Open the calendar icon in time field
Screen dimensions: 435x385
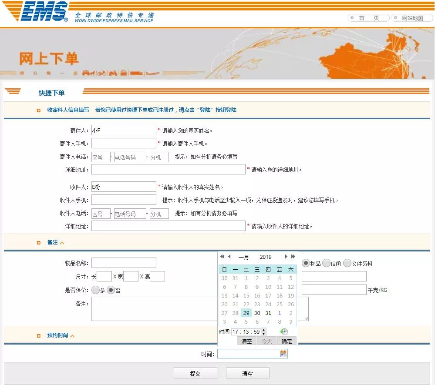283,354
